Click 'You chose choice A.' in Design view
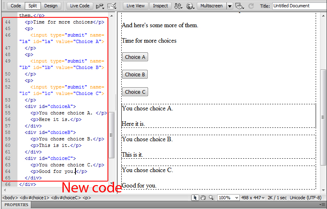The image size is (327, 209). (147, 108)
